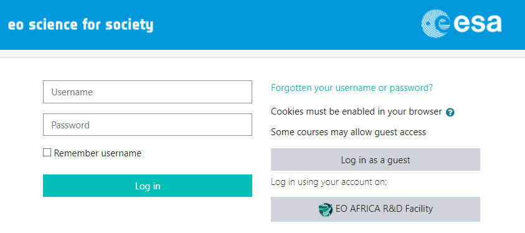Click the cookies help question mark icon
525x233 pixels.
pyautogui.click(x=450, y=113)
